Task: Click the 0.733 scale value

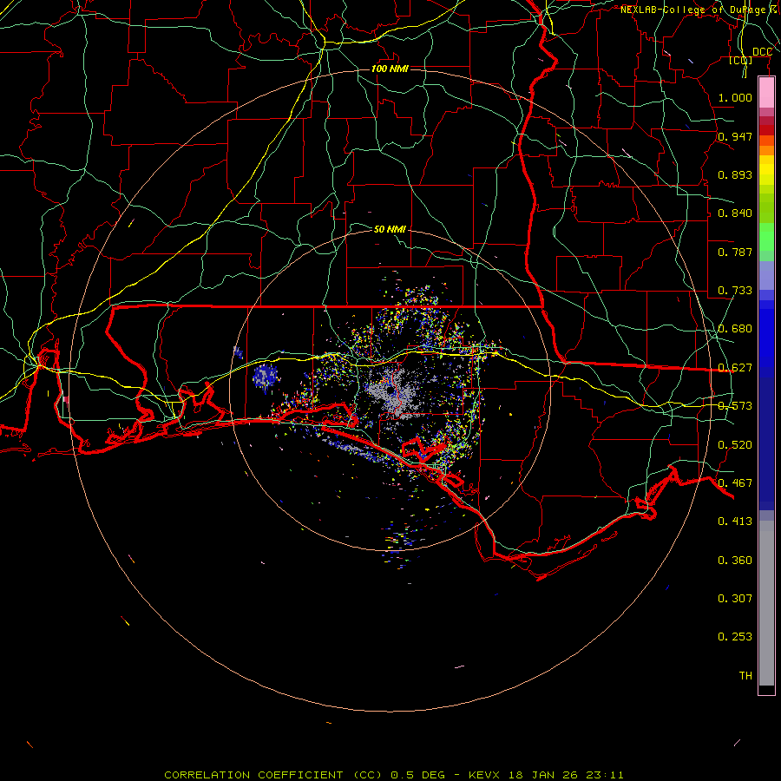Action: [x=735, y=291]
